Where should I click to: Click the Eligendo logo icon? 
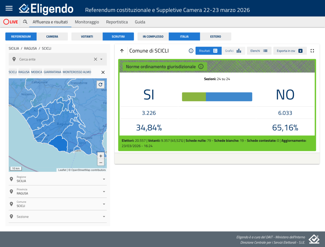click(x=24, y=8)
